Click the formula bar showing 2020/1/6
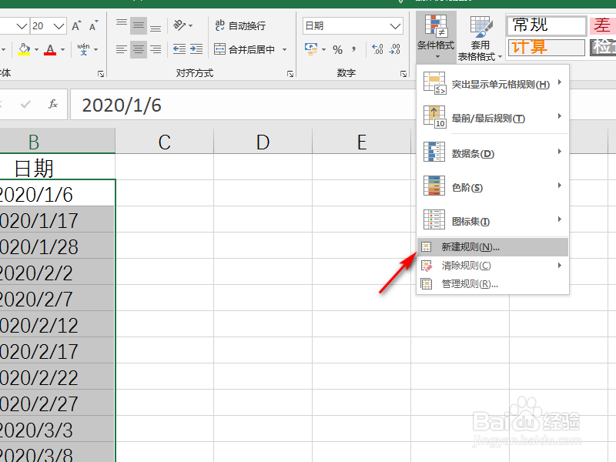The image size is (616, 462). click(x=243, y=105)
